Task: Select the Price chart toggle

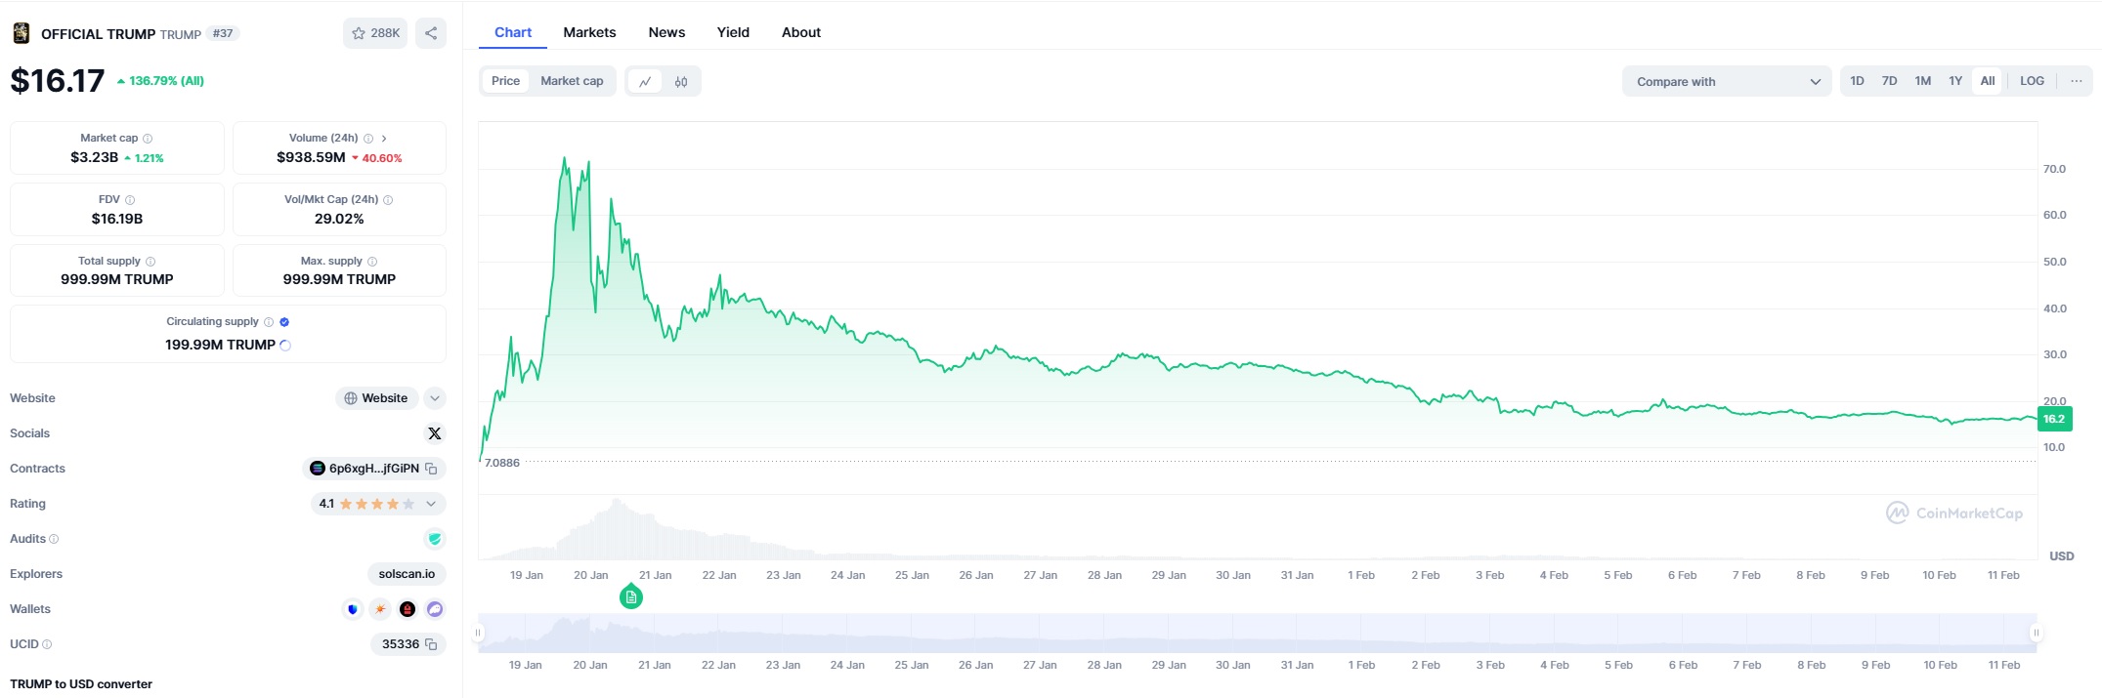Action: pos(505,81)
